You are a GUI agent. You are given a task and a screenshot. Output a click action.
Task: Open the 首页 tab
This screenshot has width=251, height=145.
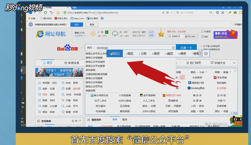coord(48,63)
